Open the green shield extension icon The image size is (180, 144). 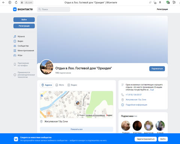tap(168, 2)
